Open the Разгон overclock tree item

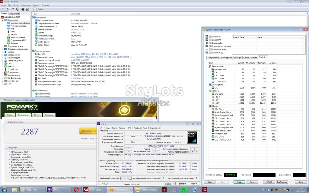pyautogui.click(x=12, y=34)
